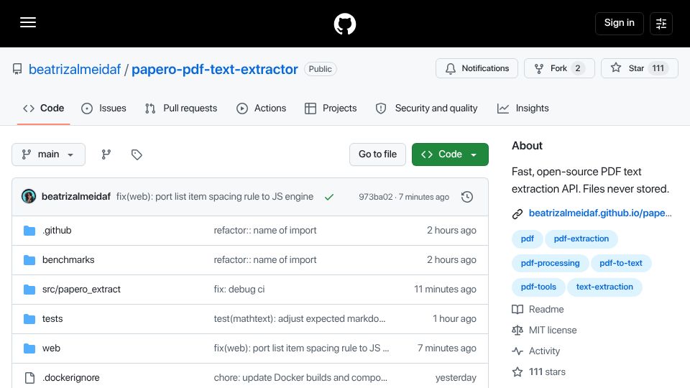This screenshot has height=388, width=690.
Task: Click the Star count 111 badge
Action: tap(658, 68)
